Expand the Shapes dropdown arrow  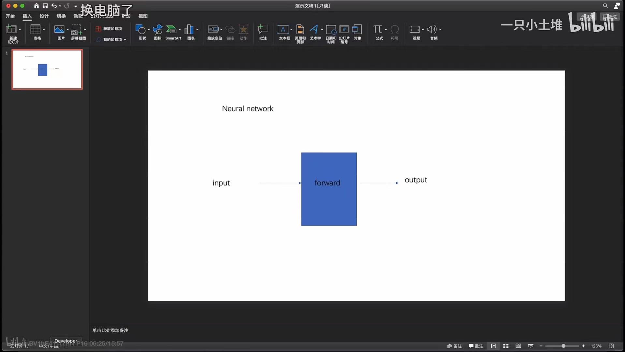click(149, 30)
